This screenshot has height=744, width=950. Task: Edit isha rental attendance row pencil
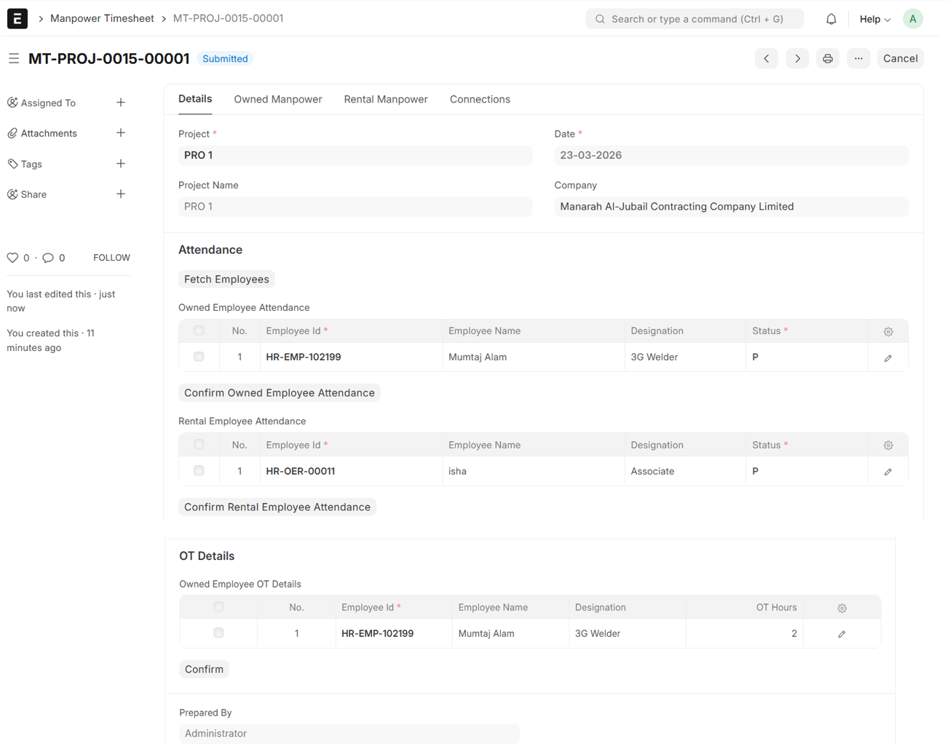tap(887, 472)
